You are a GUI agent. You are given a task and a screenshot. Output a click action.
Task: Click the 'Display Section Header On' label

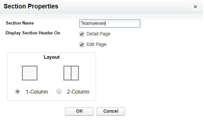pyautogui.click(x=33, y=33)
